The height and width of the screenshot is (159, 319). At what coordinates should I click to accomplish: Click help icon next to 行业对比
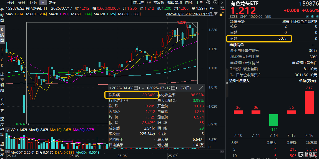[126, 100]
